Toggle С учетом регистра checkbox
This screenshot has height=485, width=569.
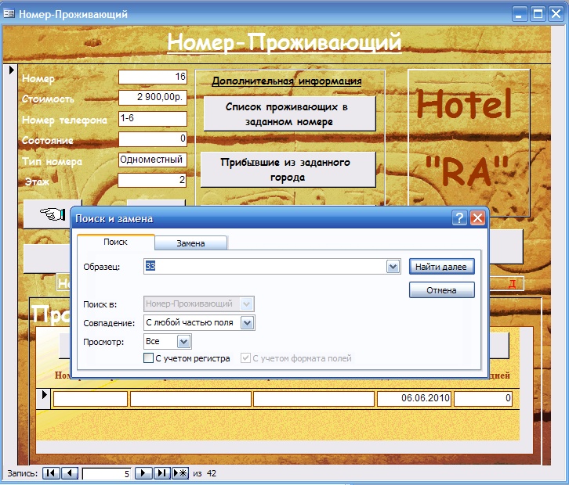[x=148, y=358]
